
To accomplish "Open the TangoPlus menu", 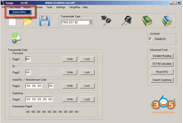I will (75, 7).
